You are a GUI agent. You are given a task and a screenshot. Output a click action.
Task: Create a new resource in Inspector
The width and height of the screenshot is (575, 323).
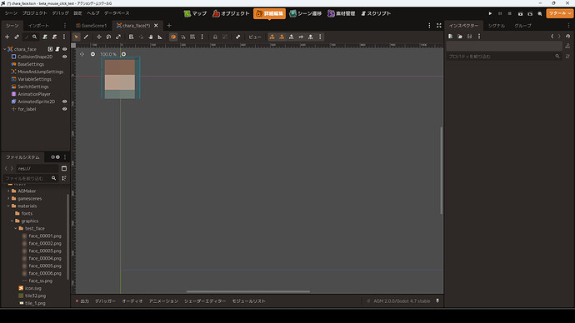(x=450, y=37)
